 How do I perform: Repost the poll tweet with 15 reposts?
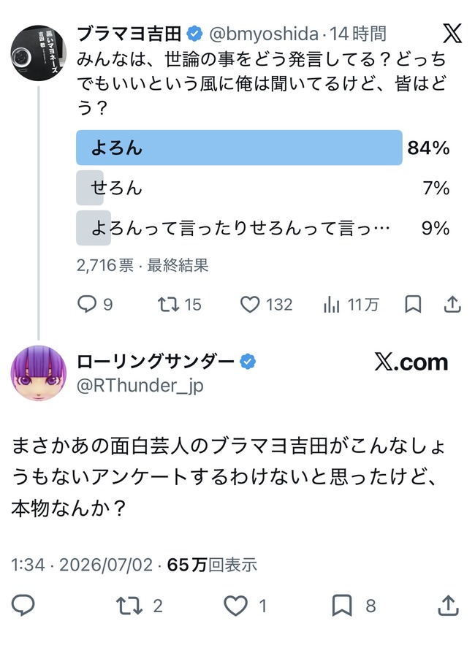coord(168,305)
